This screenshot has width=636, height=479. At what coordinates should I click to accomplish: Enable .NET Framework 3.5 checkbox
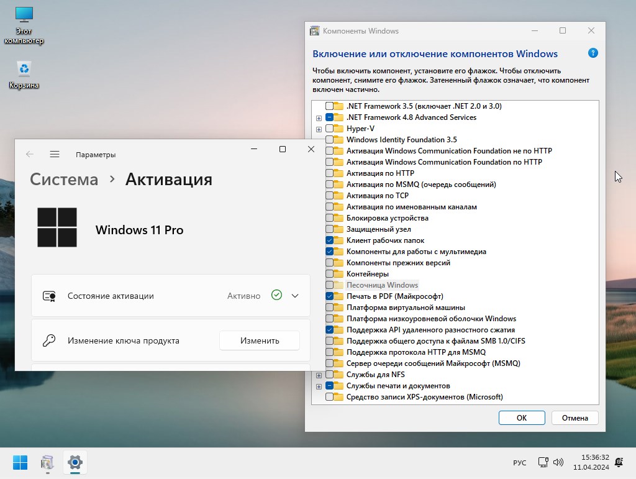(329, 106)
